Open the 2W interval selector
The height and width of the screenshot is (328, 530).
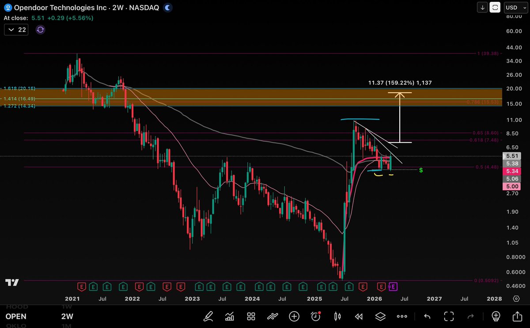pos(68,316)
